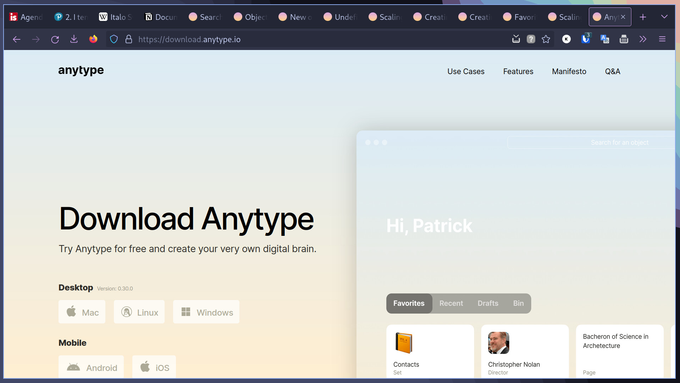Open the Manifesto navigation link
The width and height of the screenshot is (680, 383).
pyautogui.click(x=569, y=72)
